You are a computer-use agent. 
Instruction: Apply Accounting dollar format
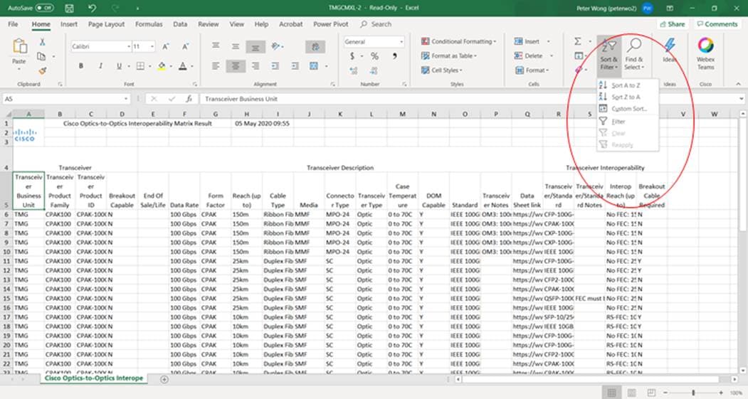point(352,56)
